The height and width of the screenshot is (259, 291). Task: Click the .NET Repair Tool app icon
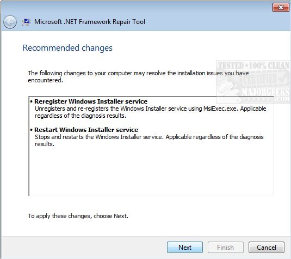(x=26, y=22)
